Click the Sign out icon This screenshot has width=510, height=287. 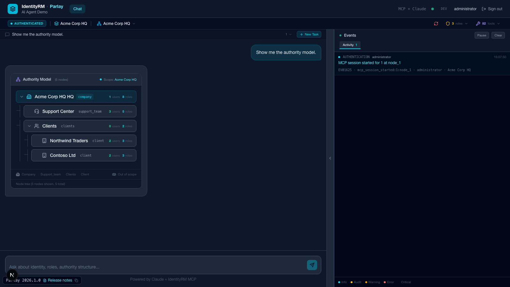[x=484, y=9]
